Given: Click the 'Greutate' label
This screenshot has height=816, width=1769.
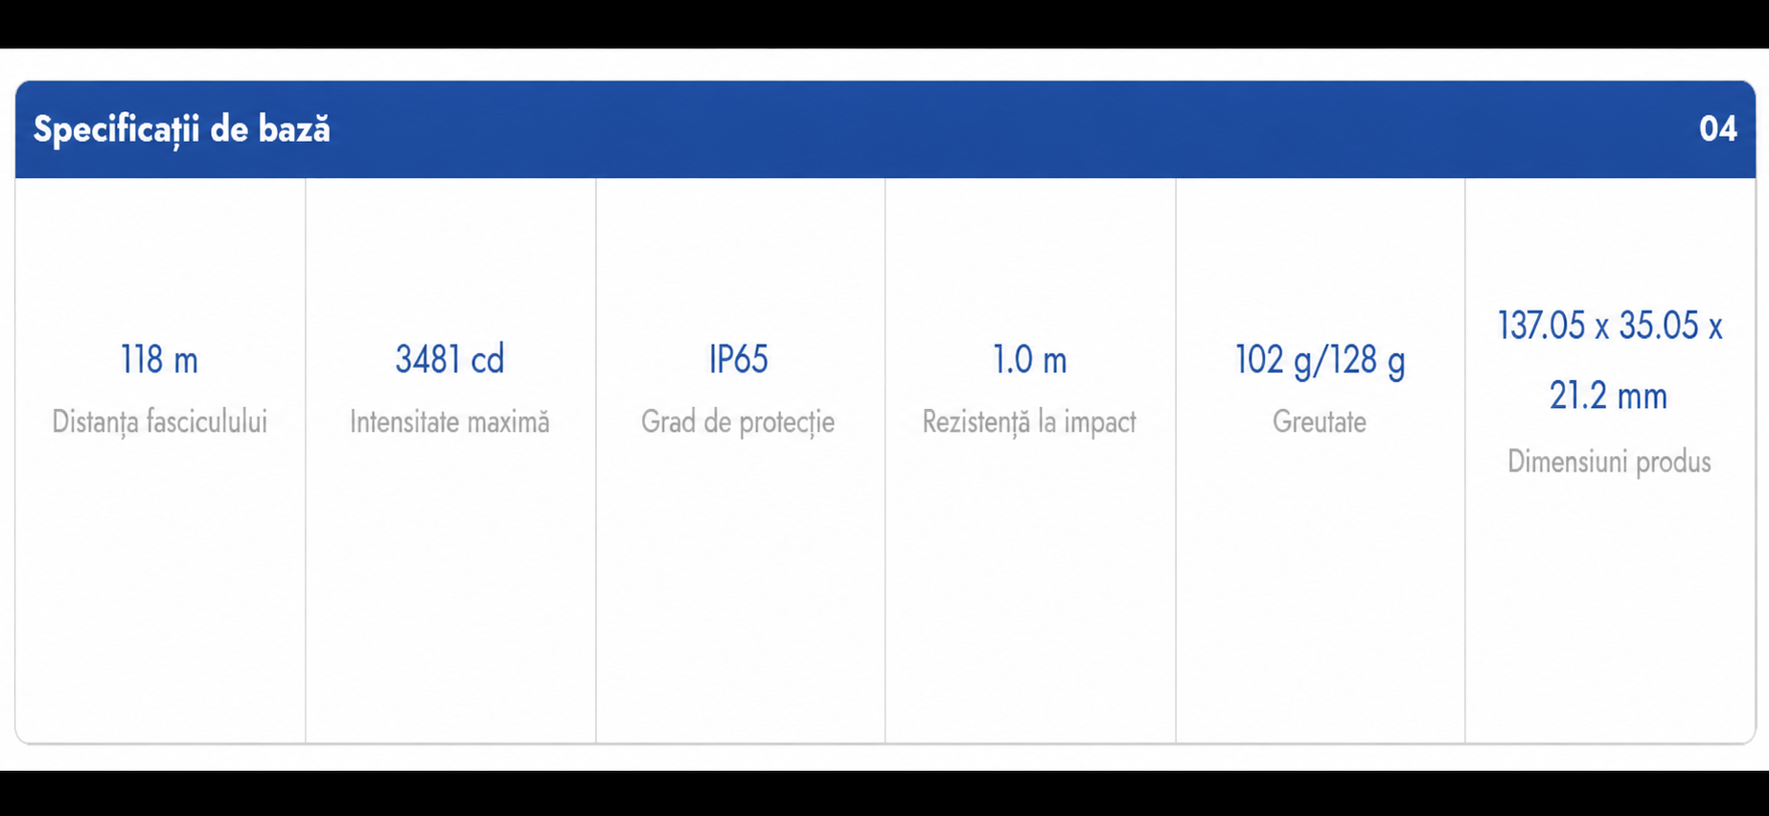Looking at the screenshot, I should 1320,421.
